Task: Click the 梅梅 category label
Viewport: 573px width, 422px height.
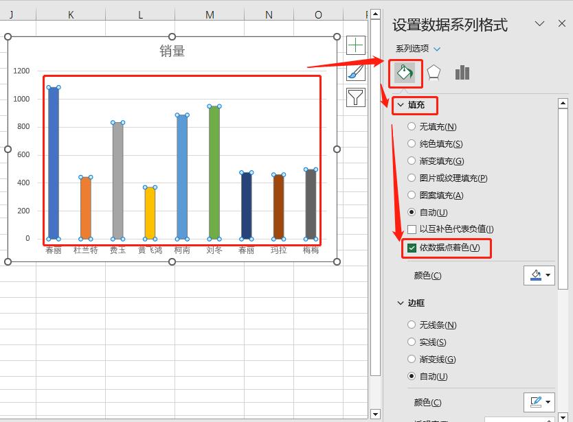Action: coord(311,250)
